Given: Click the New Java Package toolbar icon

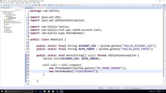Looking at the screenshot, I should pos(43,5).
